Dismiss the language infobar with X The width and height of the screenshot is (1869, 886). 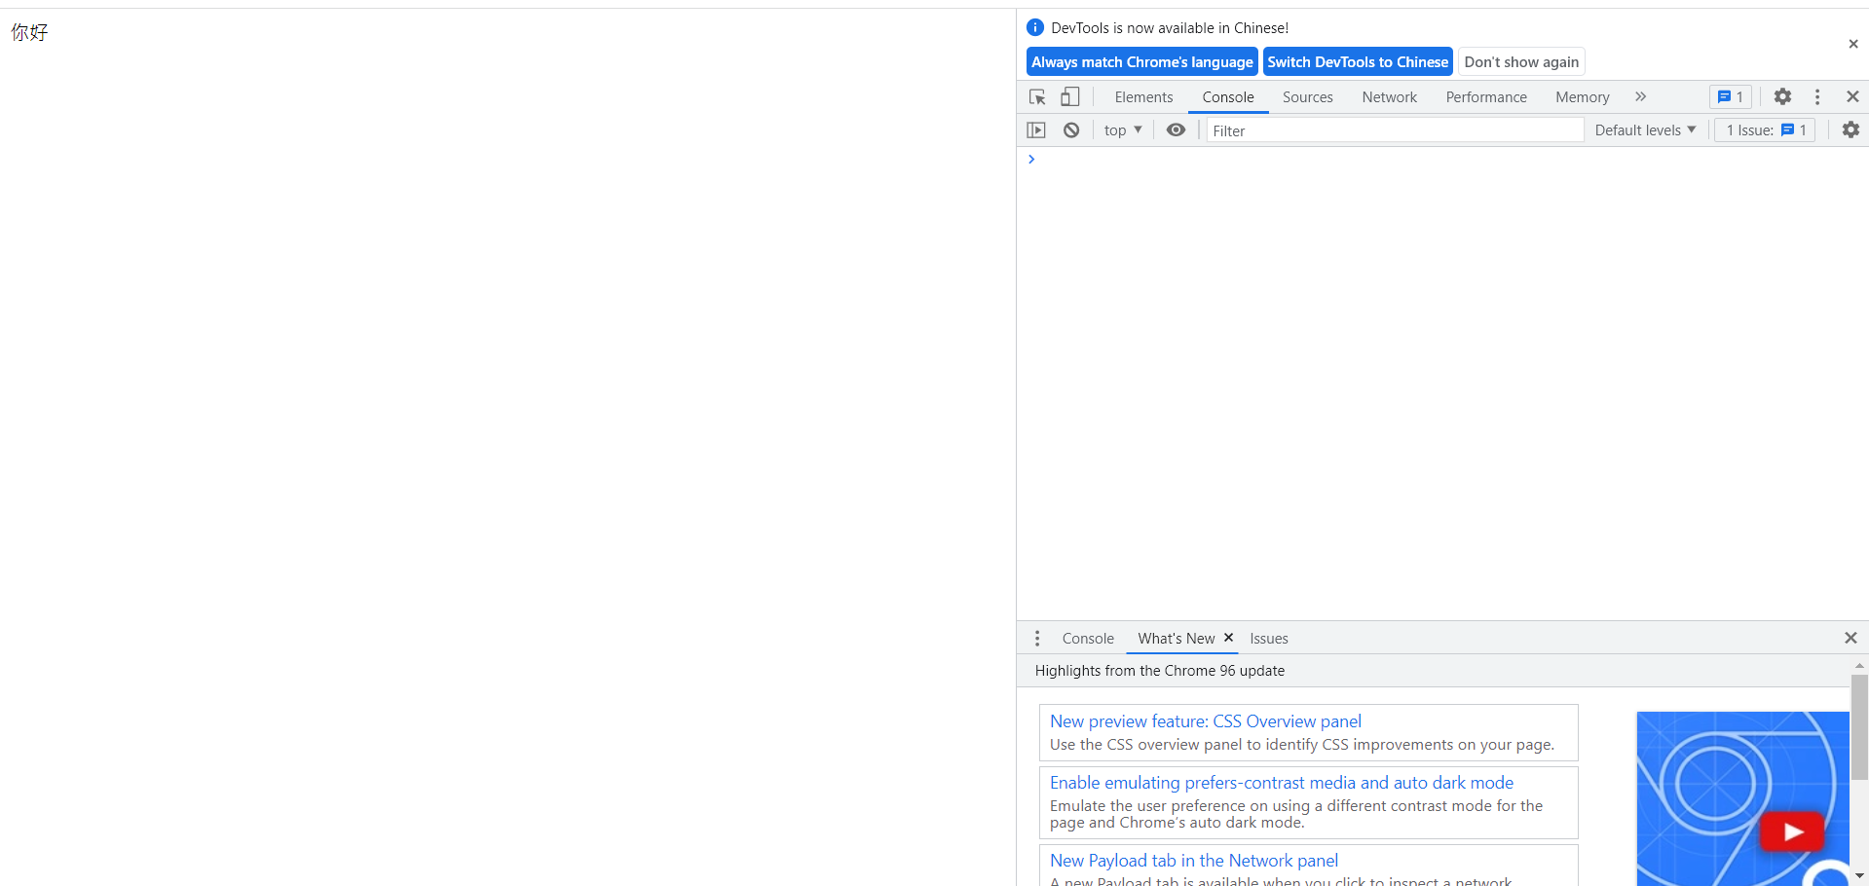tap(1853, 44)
